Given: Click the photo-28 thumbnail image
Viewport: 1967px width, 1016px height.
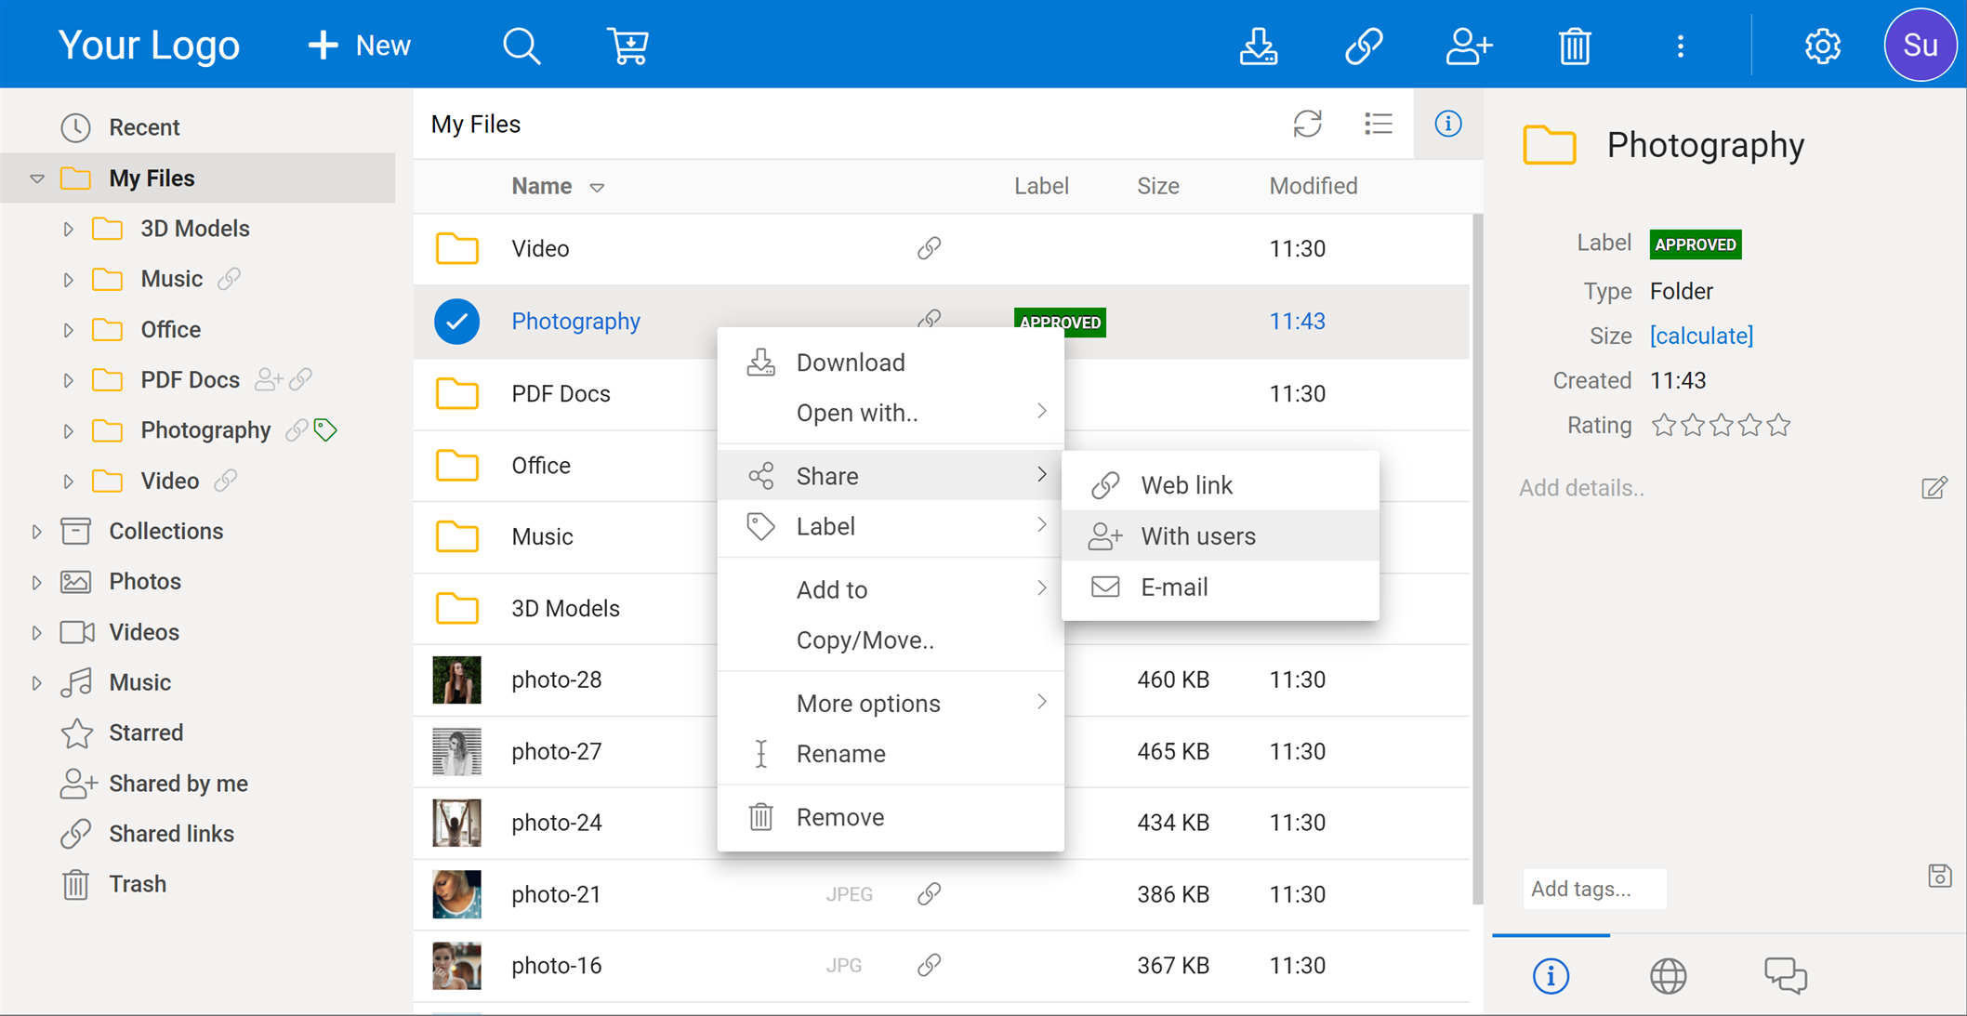Looking at the screenshot, I should click(x=455, y=680).
